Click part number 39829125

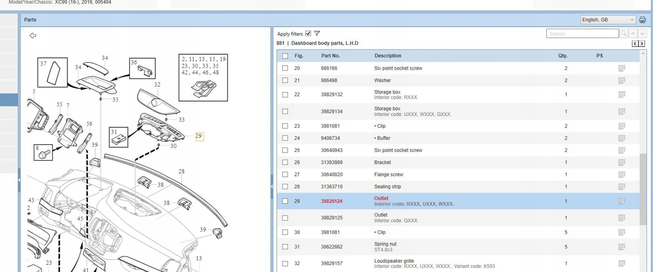(331, 218)
